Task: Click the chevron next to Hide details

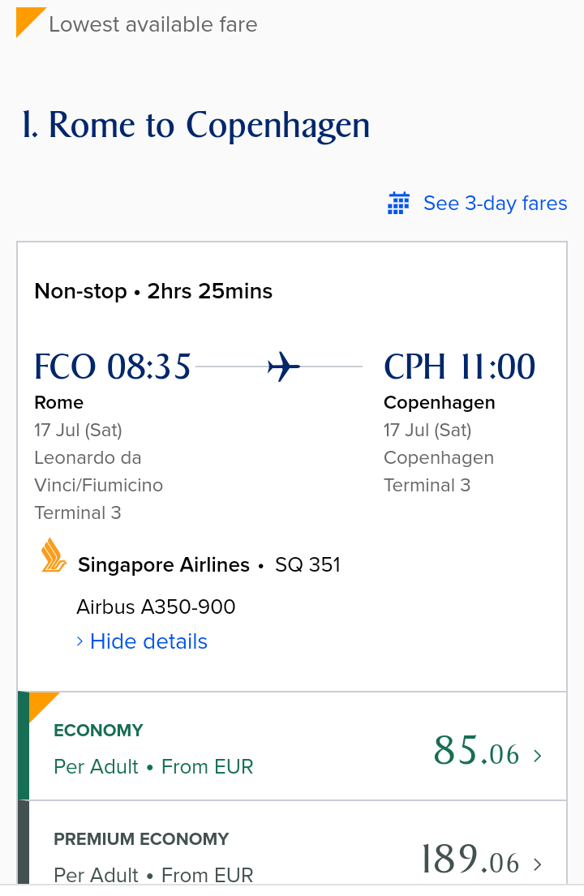Action: click(80, 641)
